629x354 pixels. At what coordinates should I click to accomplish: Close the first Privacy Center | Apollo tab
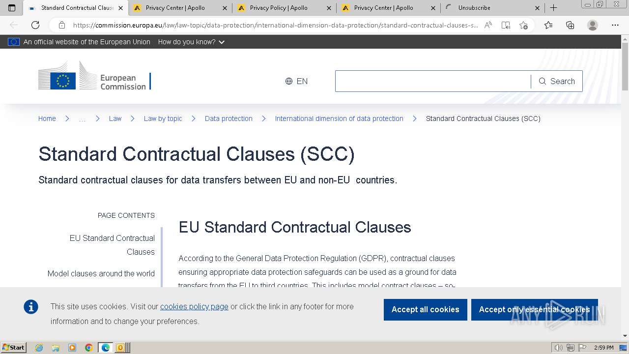[225, 8]
